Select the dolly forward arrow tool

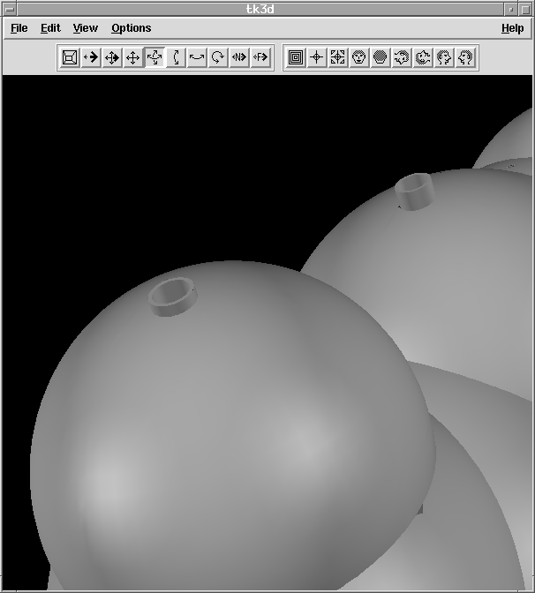[91, 57]
